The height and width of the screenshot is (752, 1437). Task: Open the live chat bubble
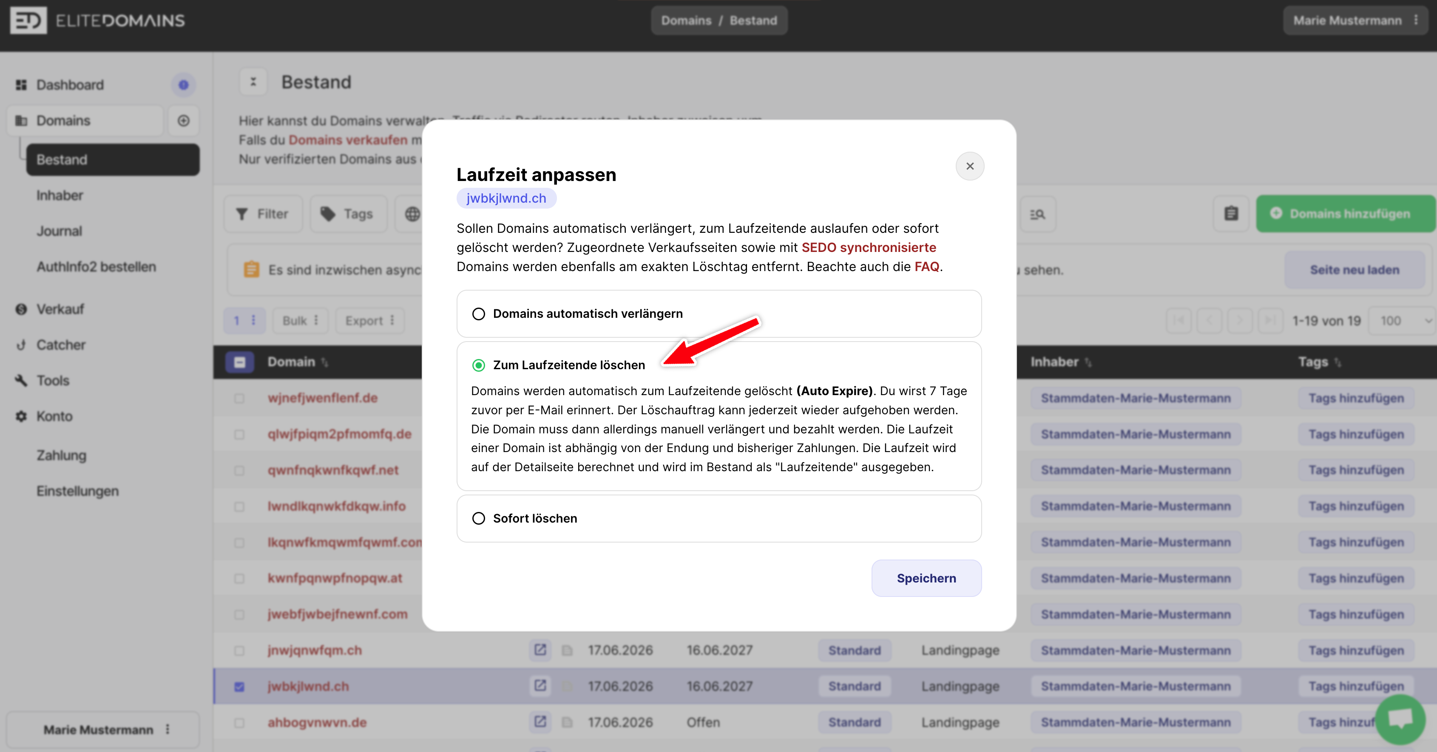pos(1400,719)
